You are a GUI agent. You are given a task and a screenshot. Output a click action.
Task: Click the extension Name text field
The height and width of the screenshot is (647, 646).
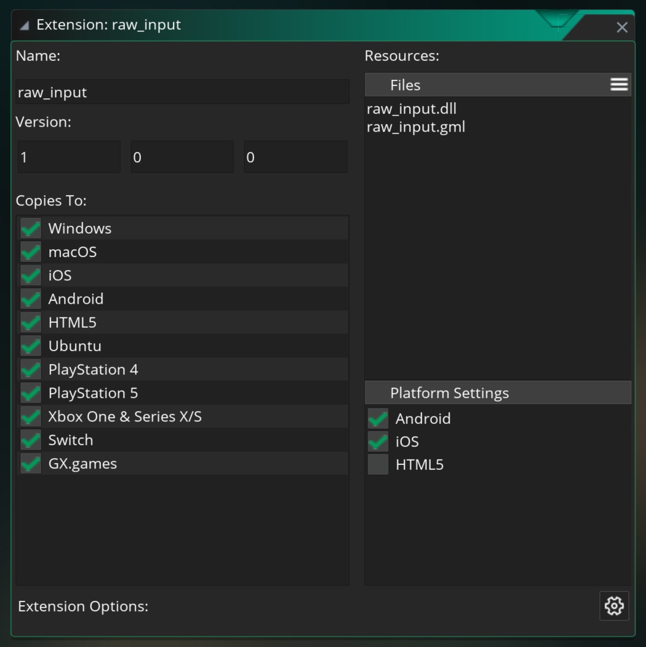[x=182, y=92]
